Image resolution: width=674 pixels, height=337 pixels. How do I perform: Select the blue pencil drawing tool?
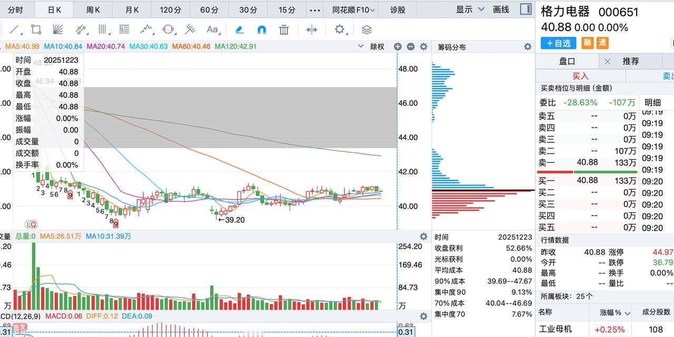pos(239,30)
